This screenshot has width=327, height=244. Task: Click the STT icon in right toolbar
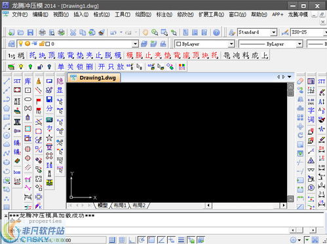[x=321, y=82]
